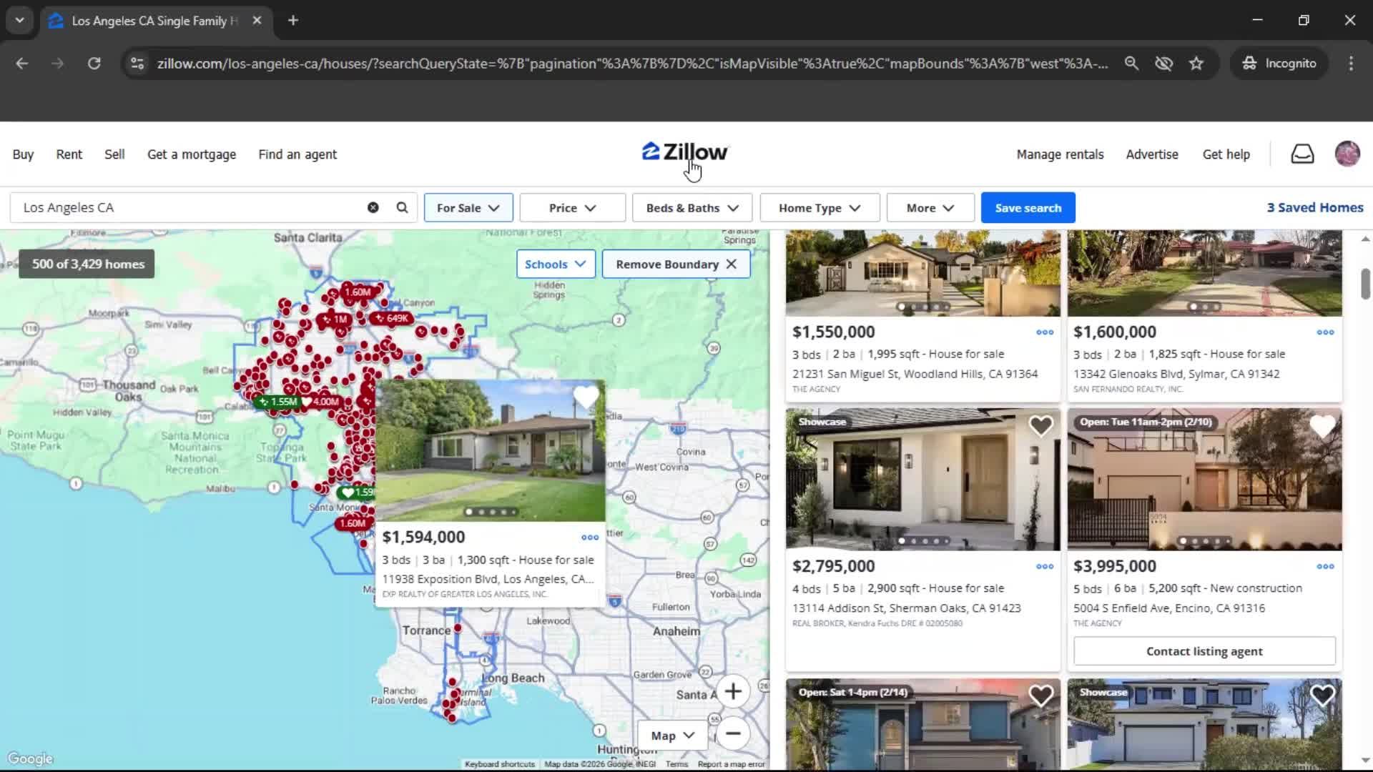Viewport: 1373px width, 772px height.
Task: Open options menu for $1,550,000 listing
Action: pyautogui.click(x=1045, y=332)
